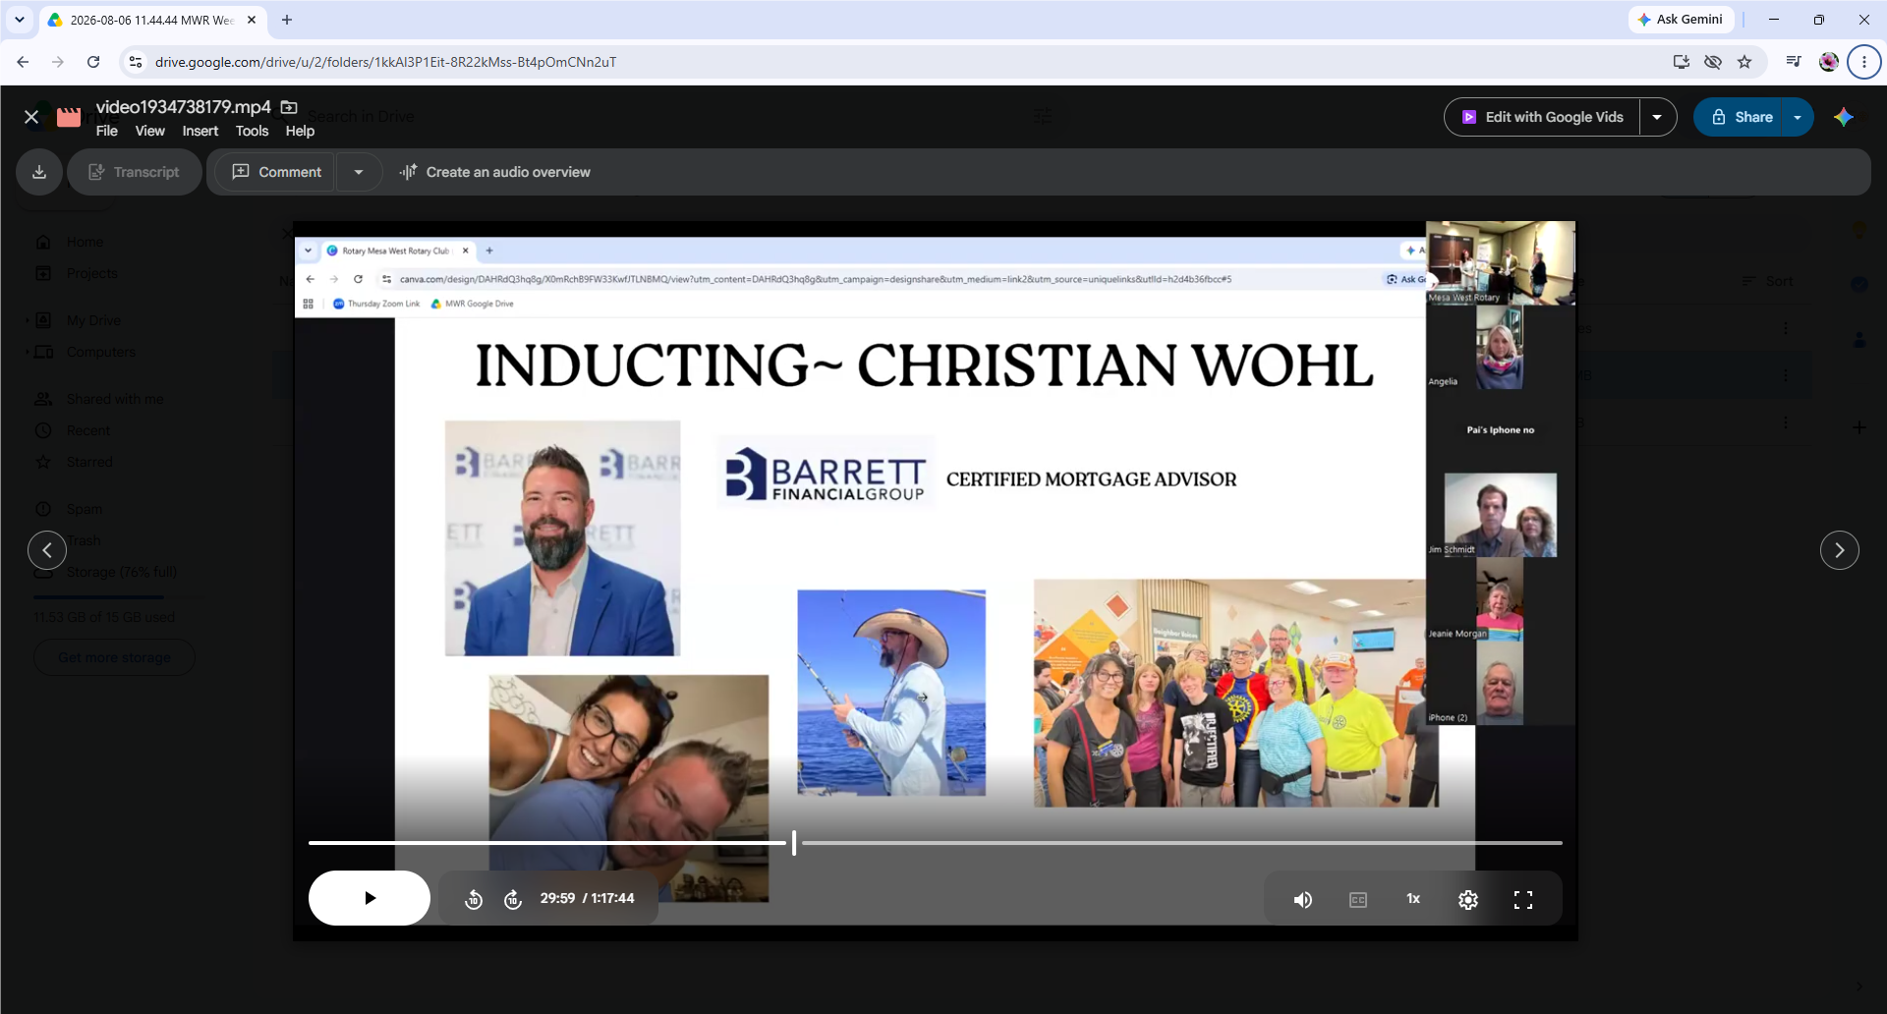
Task: Open the media control icon in Chrome toolbar
Action: (1794, 62)
